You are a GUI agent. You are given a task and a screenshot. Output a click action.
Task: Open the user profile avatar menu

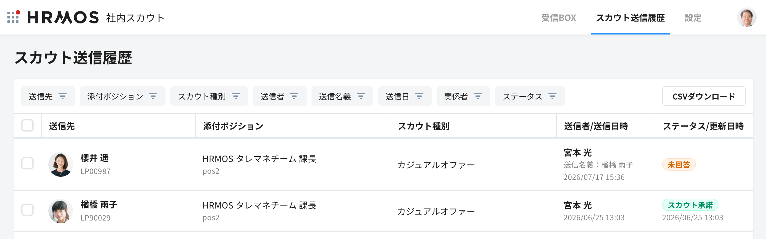click(747, 17)
